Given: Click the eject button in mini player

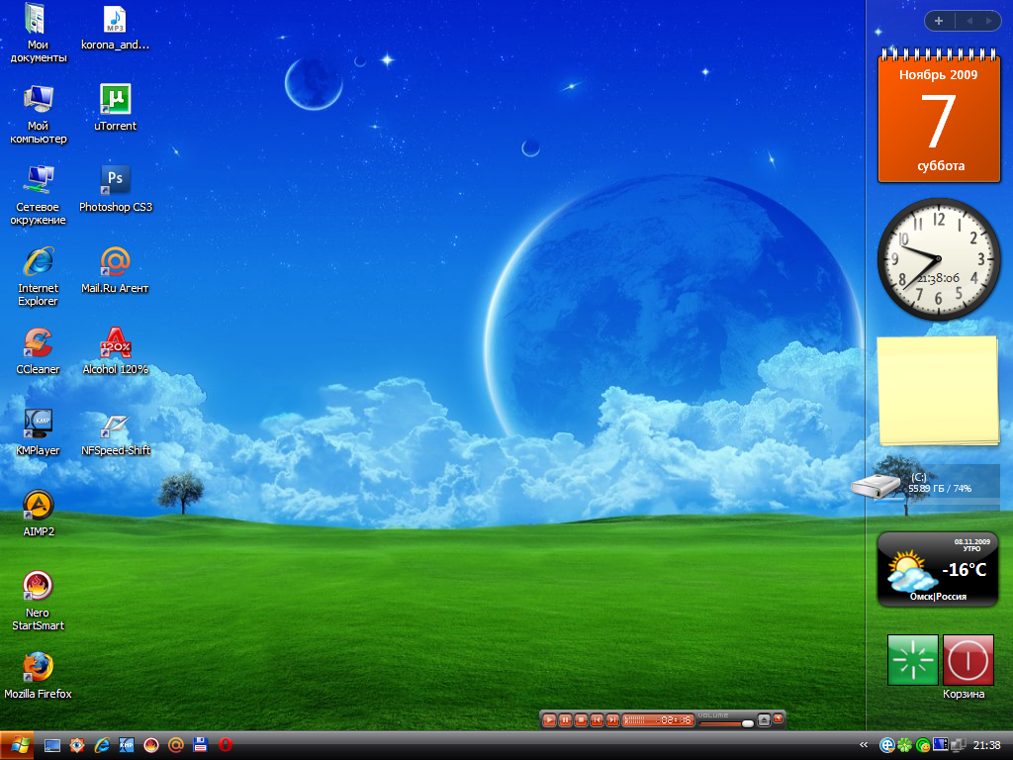Looking at the screenshot, I should coord(764,720).
